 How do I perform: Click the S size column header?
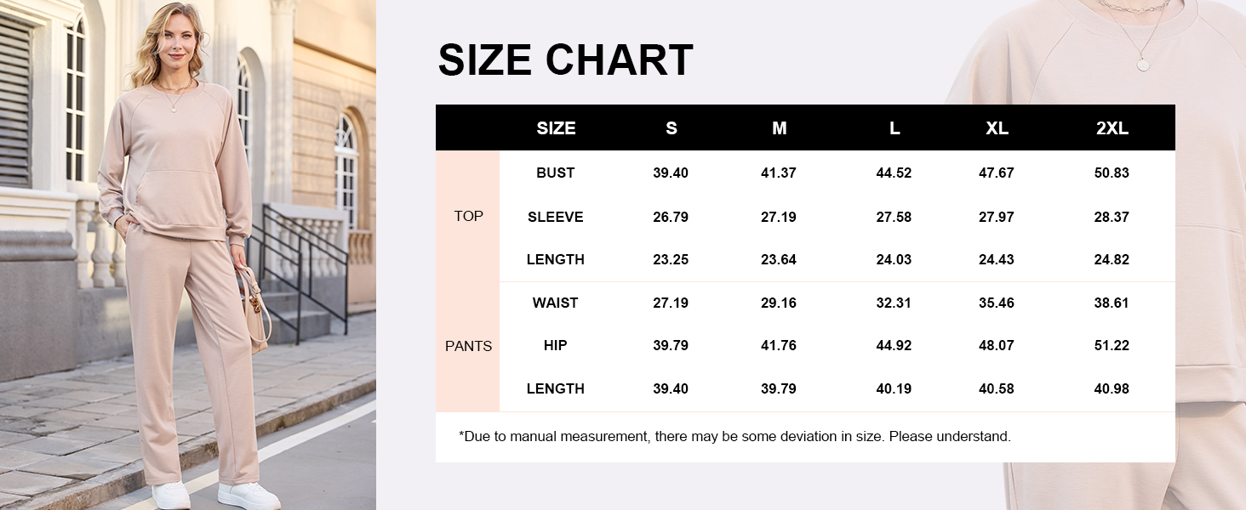click(x=671, y=128)
